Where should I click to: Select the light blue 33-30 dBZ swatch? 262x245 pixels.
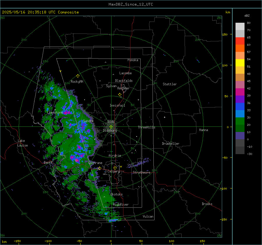tap(240, 114)
